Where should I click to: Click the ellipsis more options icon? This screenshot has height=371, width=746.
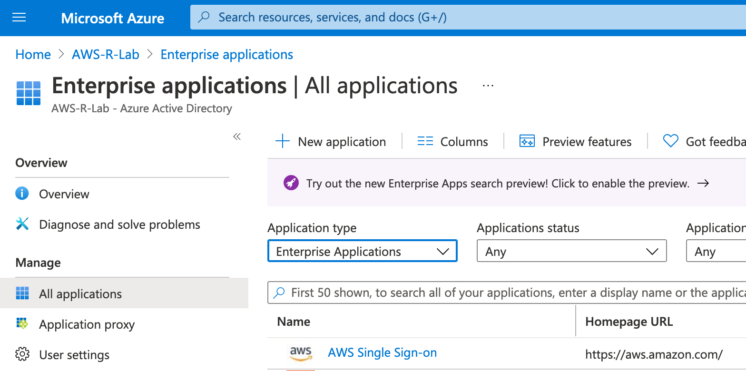488,86
